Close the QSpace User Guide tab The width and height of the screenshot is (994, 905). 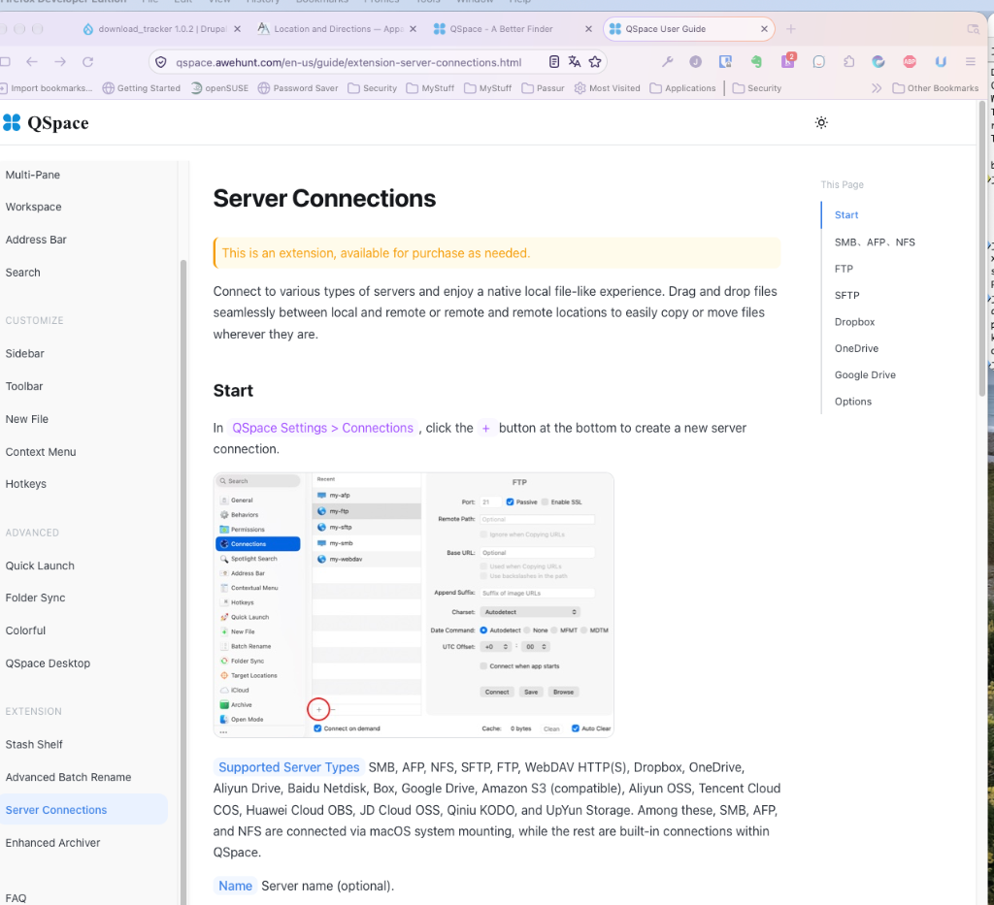point(764,28)
